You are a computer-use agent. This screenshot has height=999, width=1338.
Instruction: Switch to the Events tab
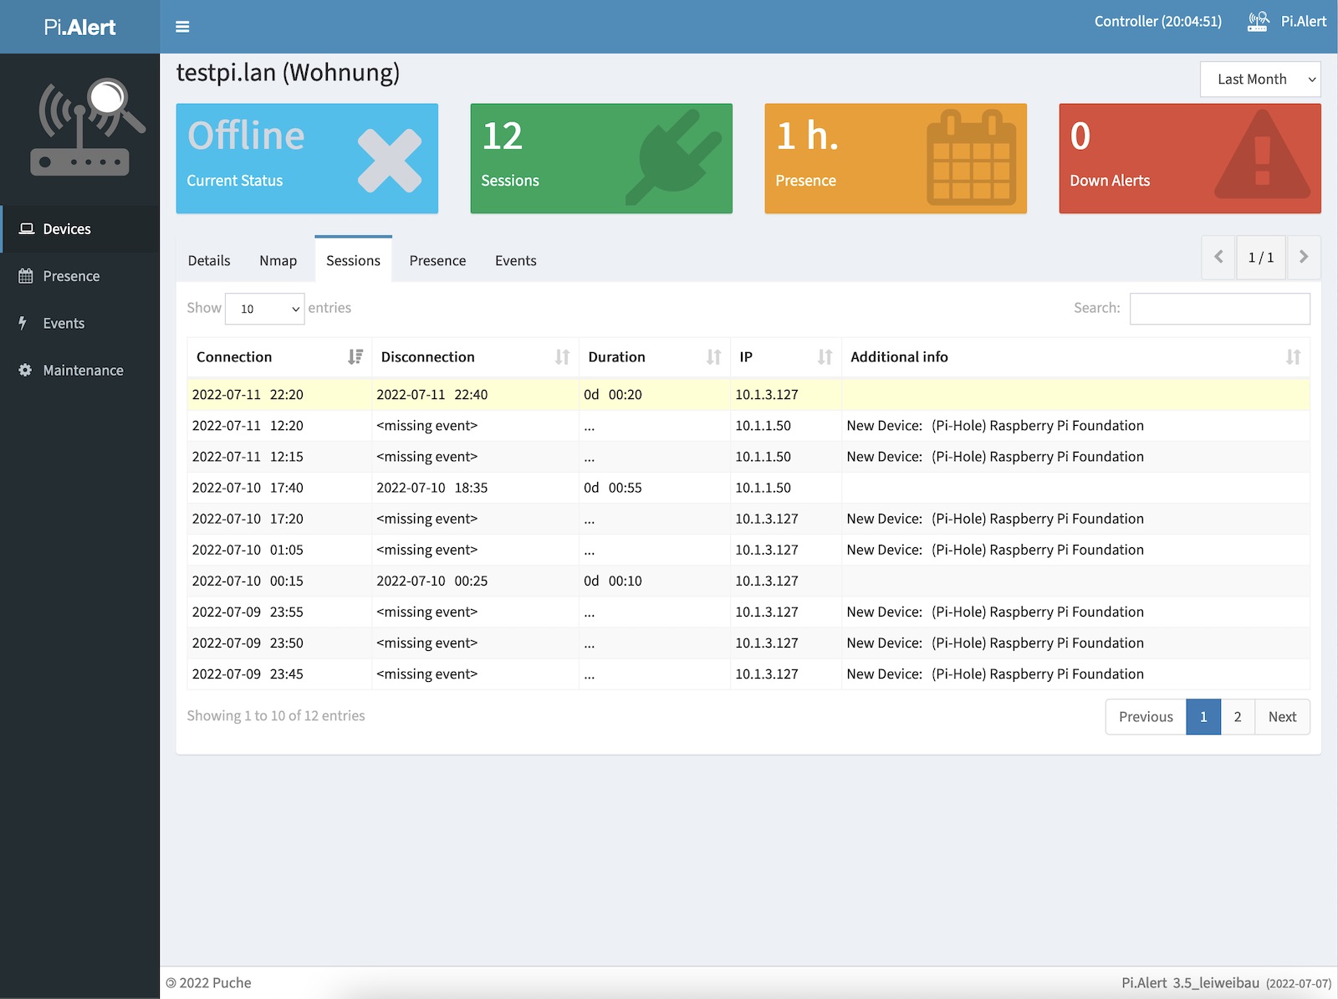tap(515, 261)
